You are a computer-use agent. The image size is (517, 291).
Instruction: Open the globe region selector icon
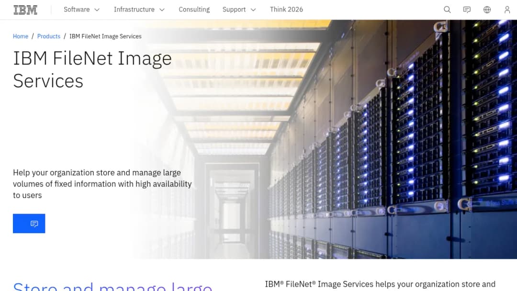(487, 10)
